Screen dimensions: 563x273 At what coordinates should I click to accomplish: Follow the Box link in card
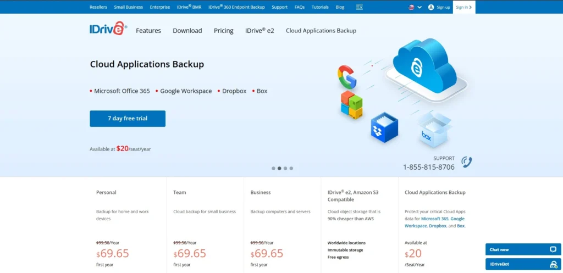coord(461,226)
